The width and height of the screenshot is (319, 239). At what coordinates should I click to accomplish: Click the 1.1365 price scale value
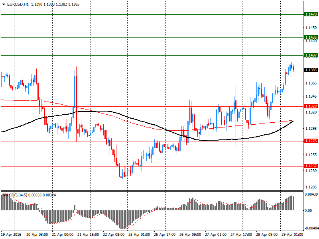pos(311,83)
